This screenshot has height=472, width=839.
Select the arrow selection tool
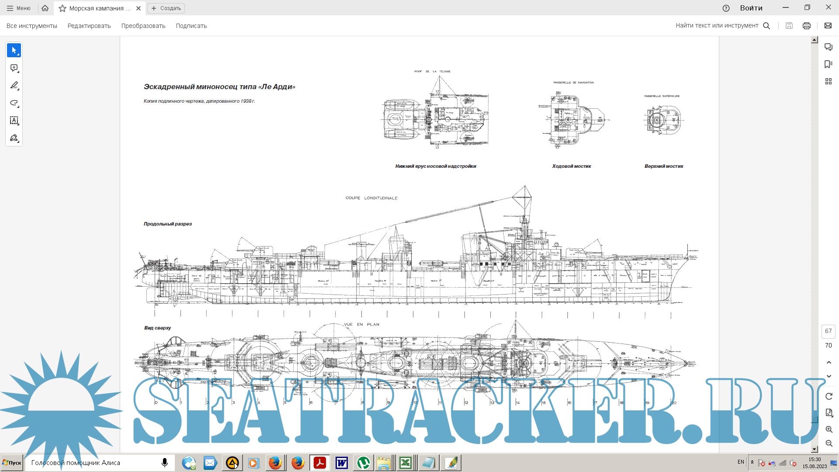pos(14,50)
